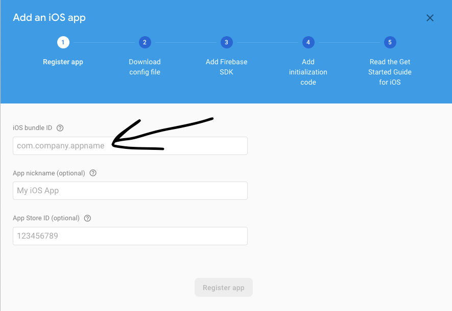The image size is (452, 311).
Task: Click step 3 Add Firebase SDK circle
Action: (226, 42)
